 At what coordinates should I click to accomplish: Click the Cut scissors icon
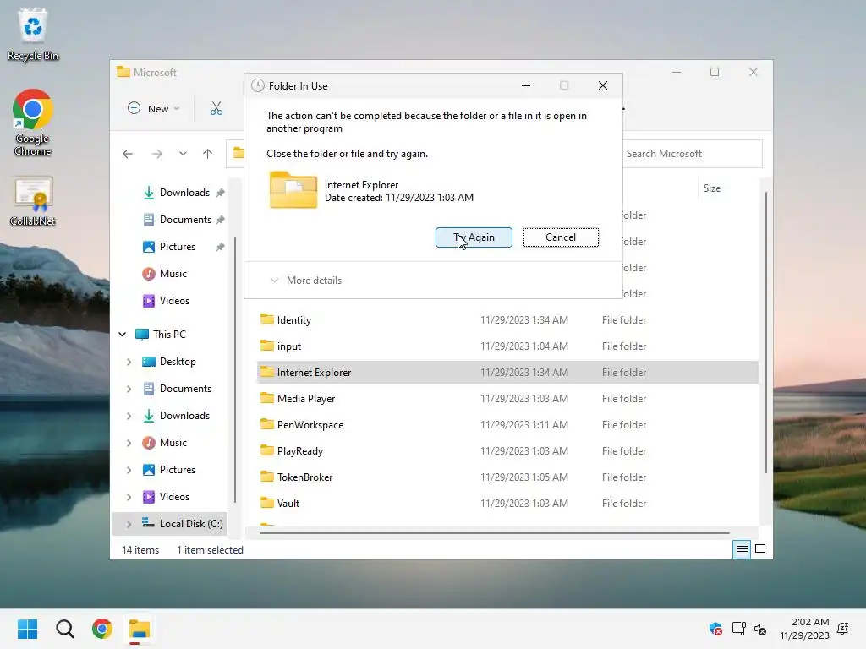click(216, 109)
